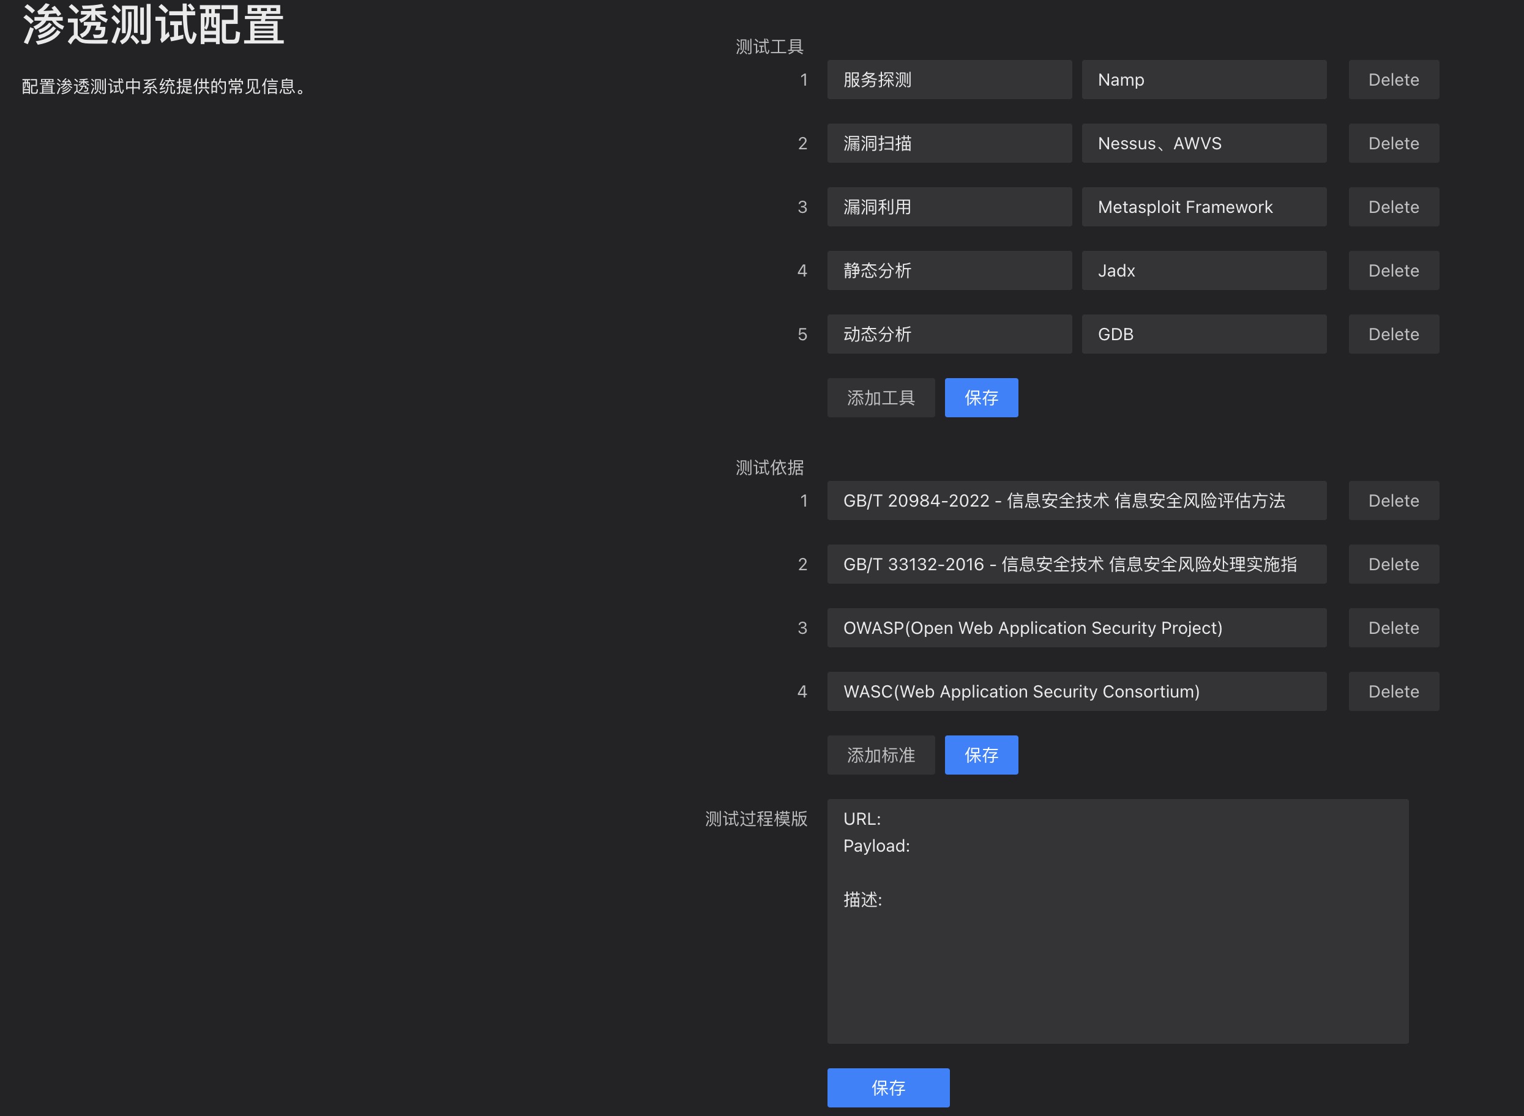Focus the GDB tool name field

[x=1203, y=333]
